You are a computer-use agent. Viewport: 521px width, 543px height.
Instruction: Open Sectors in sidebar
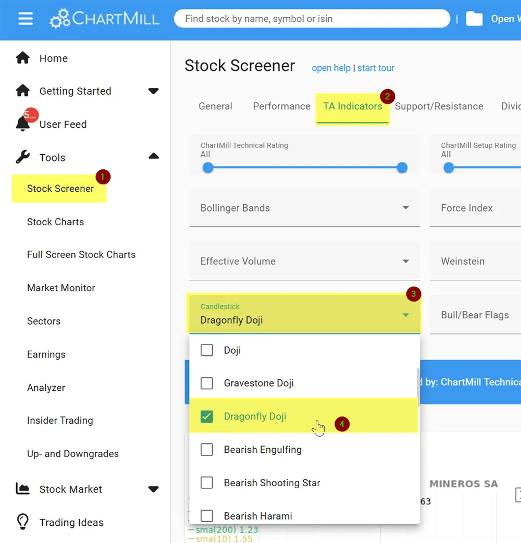click(x=44, y=321)
